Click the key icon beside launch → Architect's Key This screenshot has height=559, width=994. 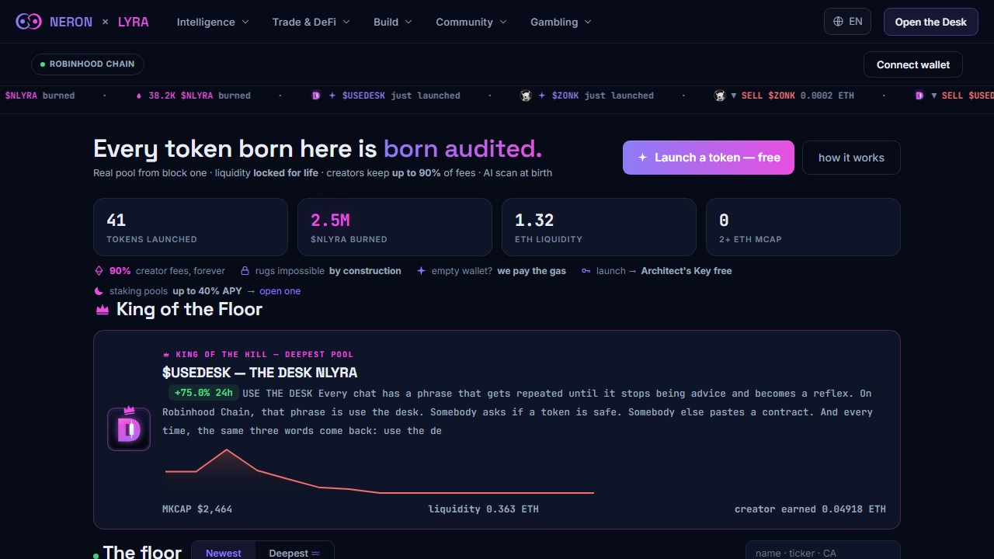coord(586,271)
